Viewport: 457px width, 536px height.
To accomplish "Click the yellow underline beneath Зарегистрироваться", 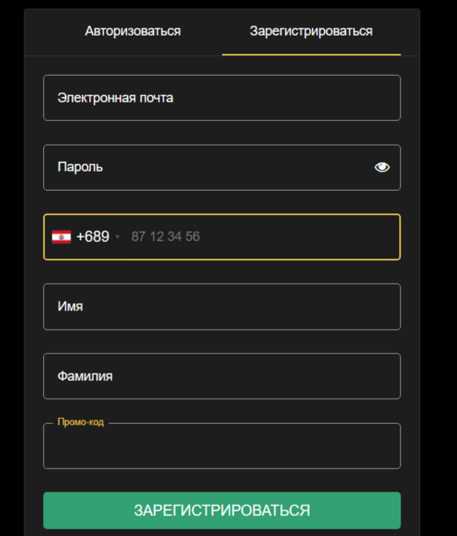I will [x=311, y=54].
